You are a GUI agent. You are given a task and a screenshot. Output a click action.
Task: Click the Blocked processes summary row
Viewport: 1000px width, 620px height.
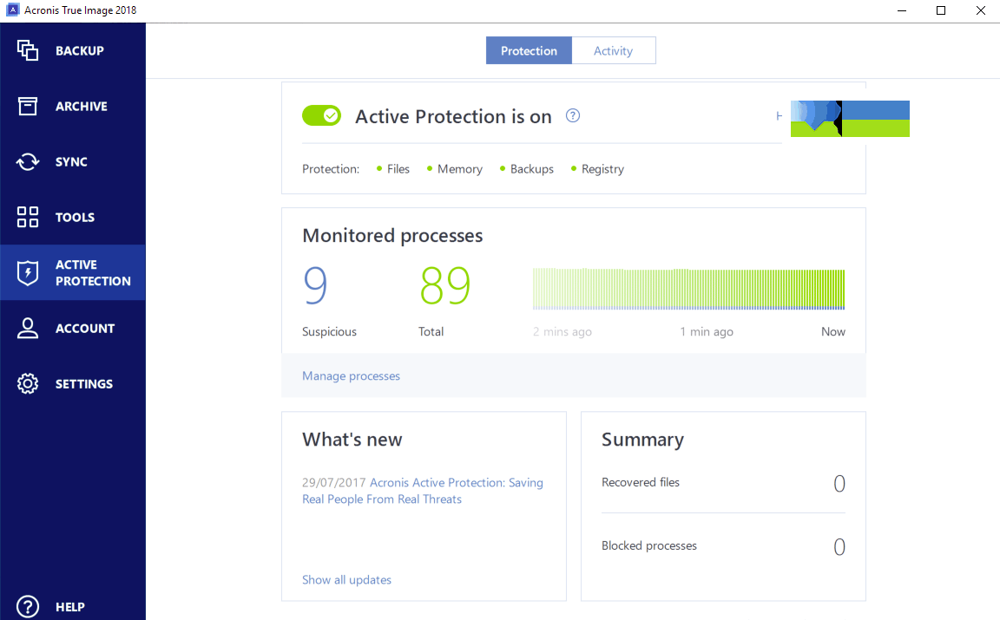[x=723, y=546]
